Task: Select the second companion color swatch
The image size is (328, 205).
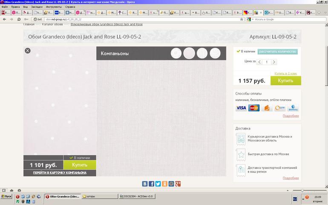Action: coord(189,53)
